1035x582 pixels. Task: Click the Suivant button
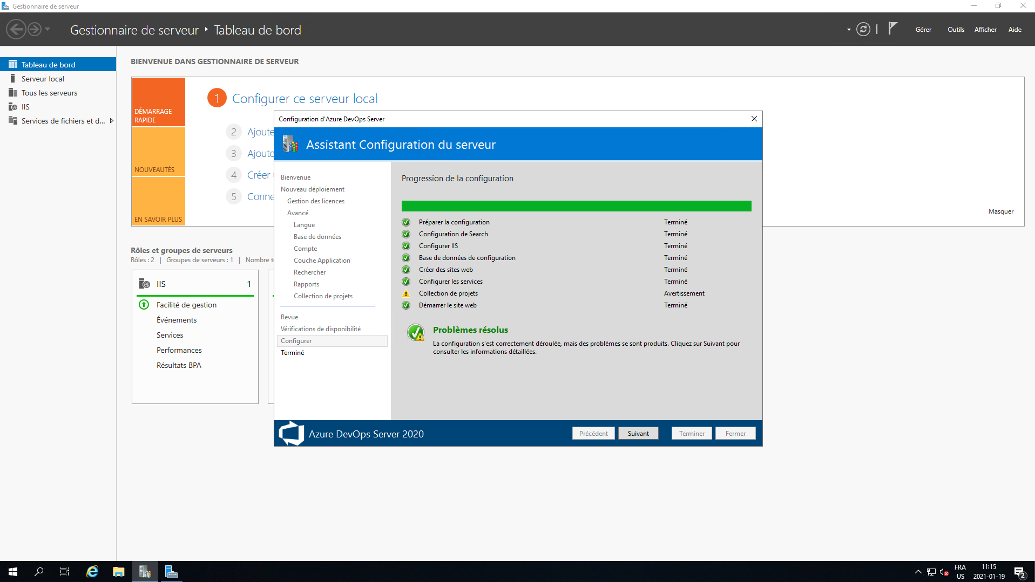click(638, 434)
